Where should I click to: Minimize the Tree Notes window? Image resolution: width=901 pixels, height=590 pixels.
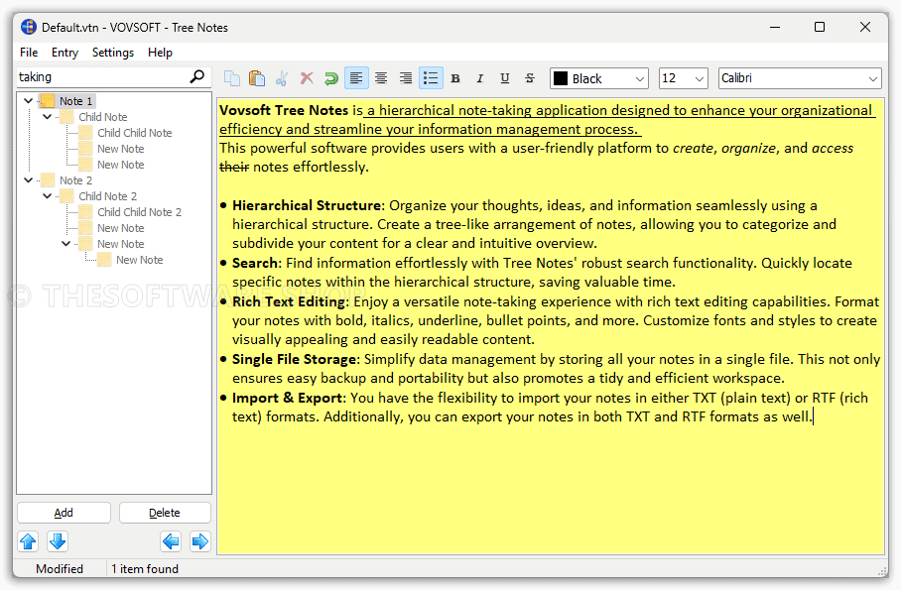click(775, 27)
